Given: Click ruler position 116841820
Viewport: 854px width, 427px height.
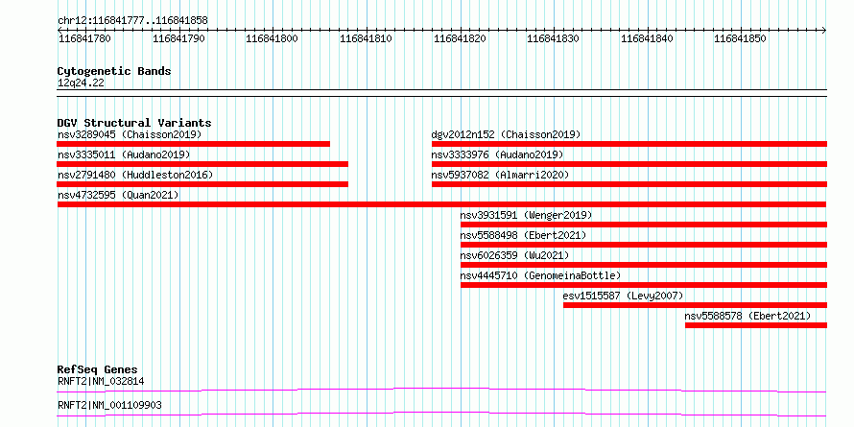Looking at the screenshot, I should click(460, 38).
